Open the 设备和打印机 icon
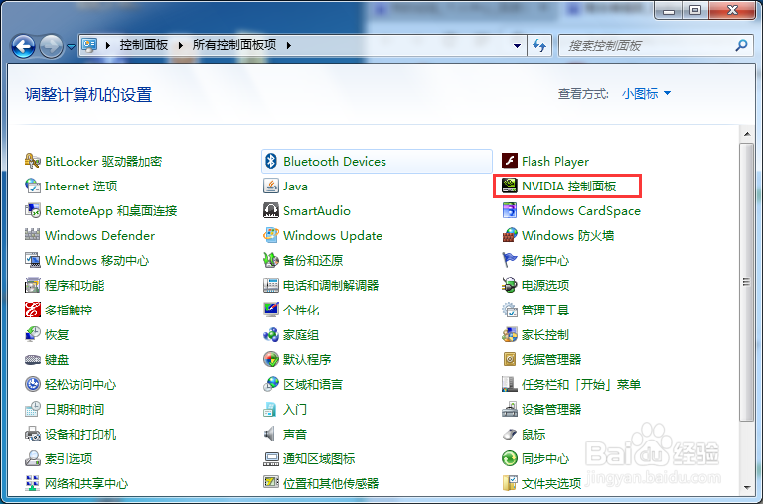This screenshot has width=763, height=504. [x=32, y=434]
